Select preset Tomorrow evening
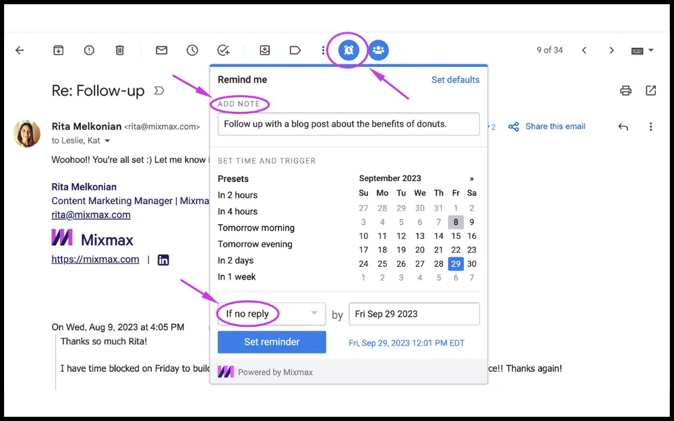 255,244
